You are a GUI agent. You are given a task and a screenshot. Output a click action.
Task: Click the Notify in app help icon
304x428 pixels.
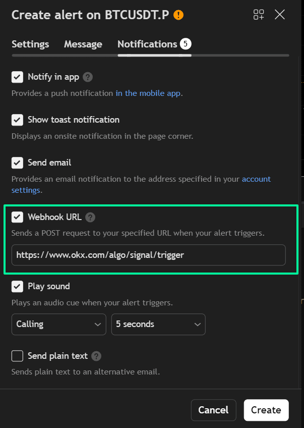click(x=88, y=77)
